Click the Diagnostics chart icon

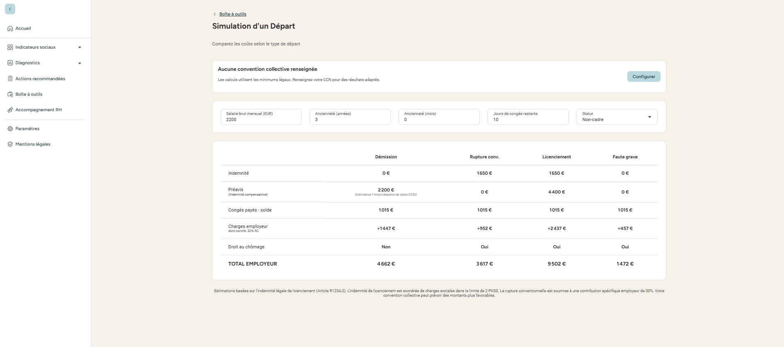tap(10, 63)
